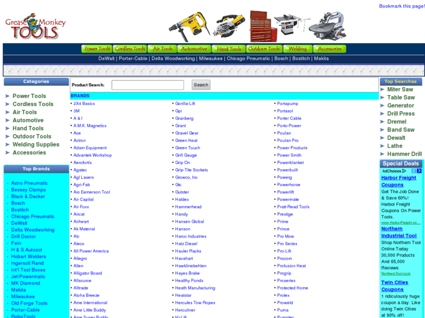The height and width of the screenshot is (318, 425).
Task: Open Drill Doctor in Top Brands
Action: point(23,236)
